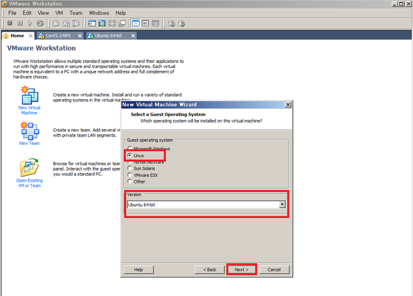Click the Home tab house icon

coord(6,36)
